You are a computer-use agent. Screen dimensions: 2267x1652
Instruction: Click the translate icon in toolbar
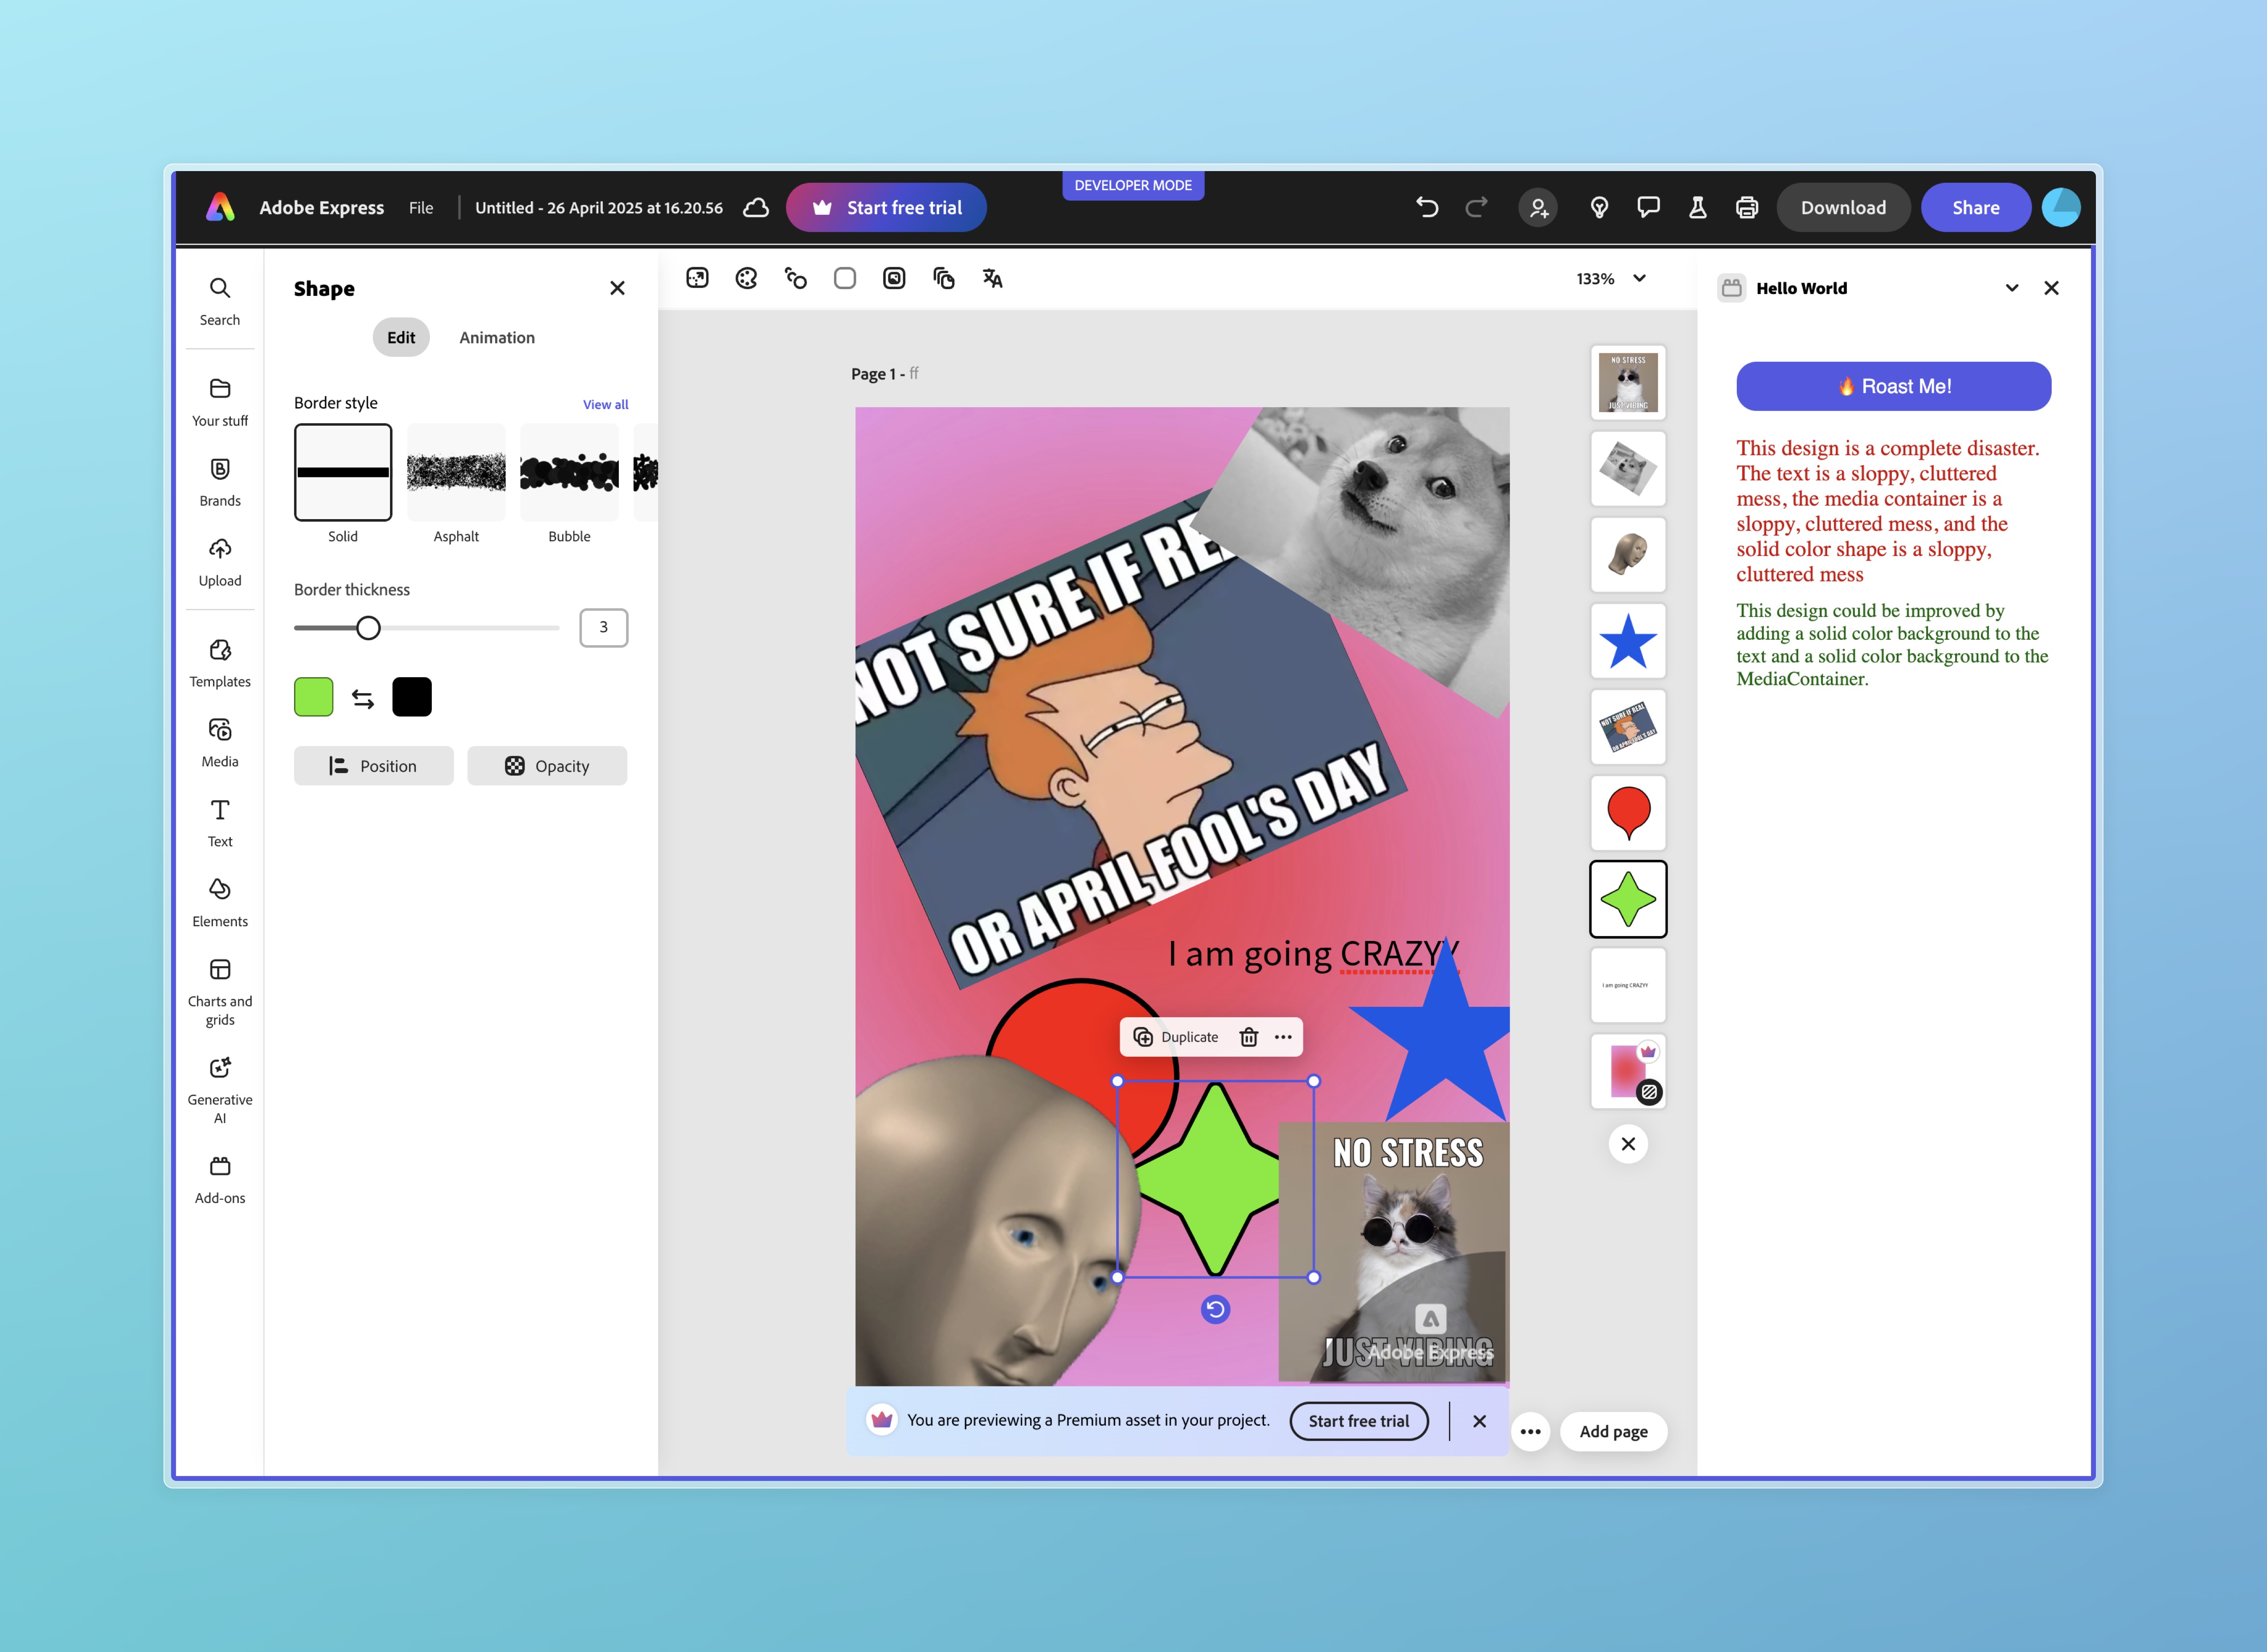point(992,278)
